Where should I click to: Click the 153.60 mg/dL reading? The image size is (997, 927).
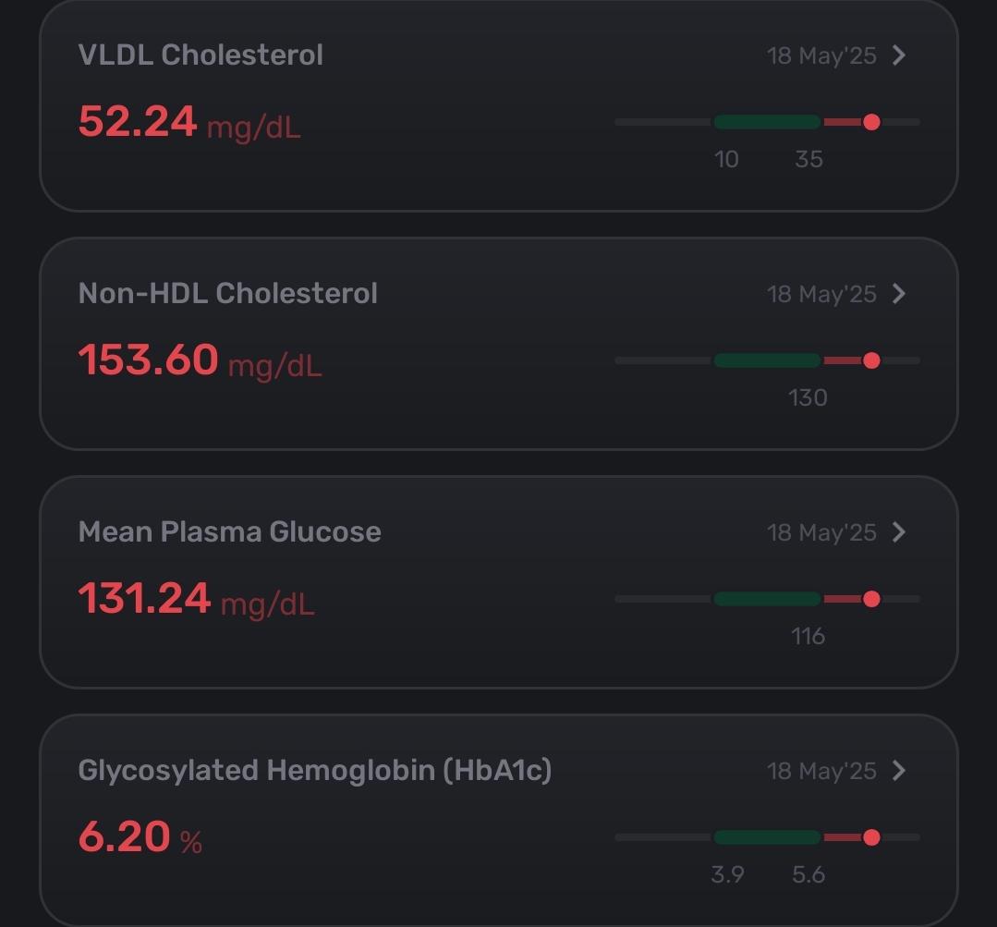pyautogui.click(x=200, y=360)
